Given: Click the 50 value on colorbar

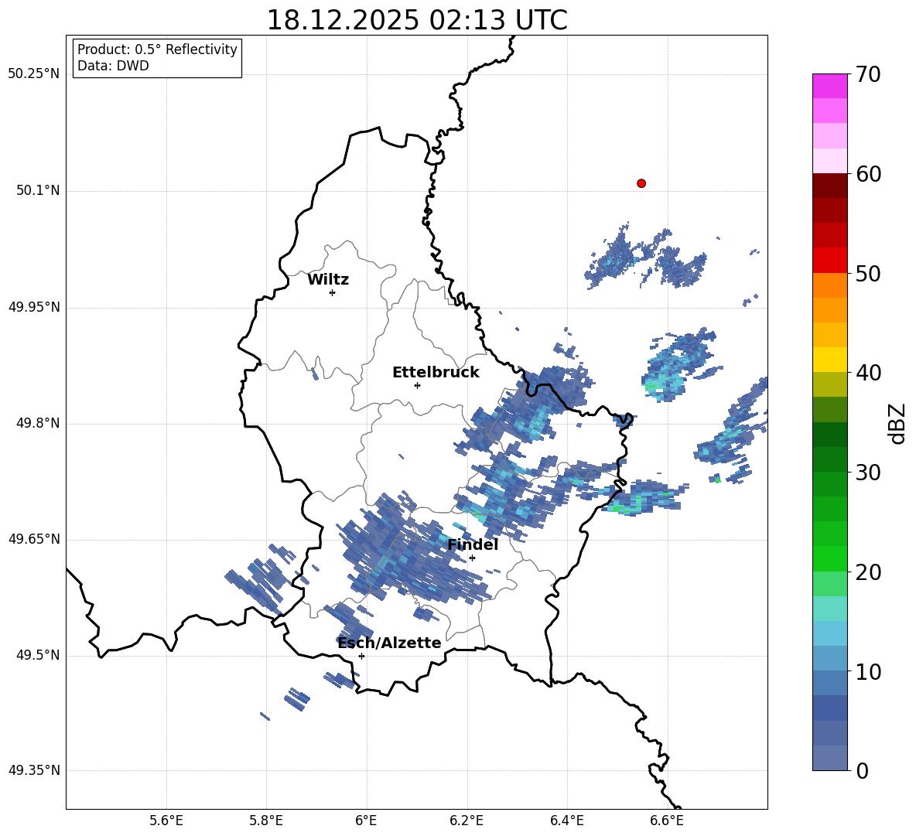Looking at the screenshot, I should tap(868, 274).
